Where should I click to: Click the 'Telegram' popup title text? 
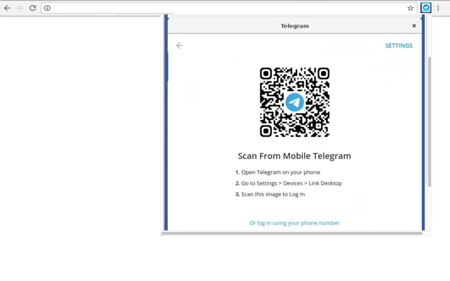point(295,26)
